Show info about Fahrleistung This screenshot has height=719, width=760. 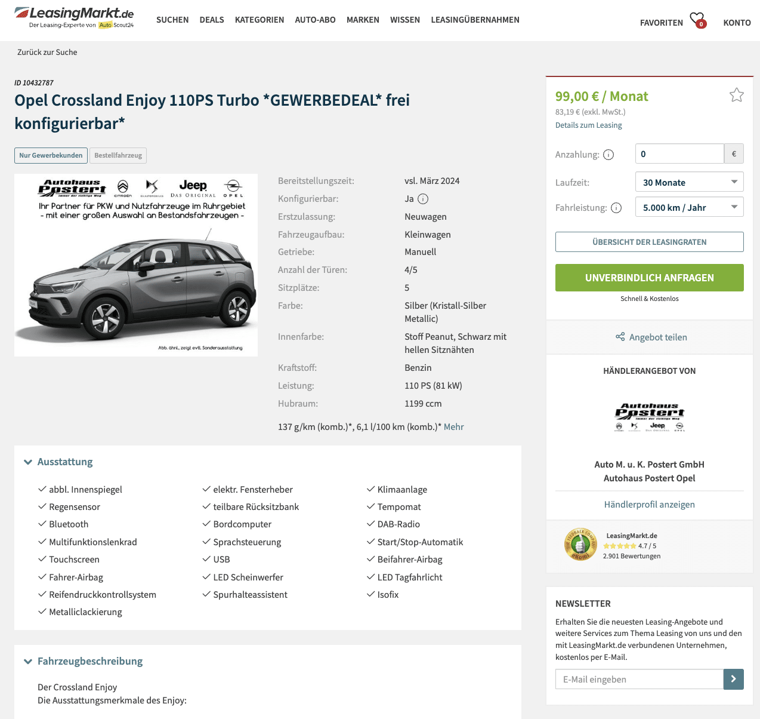point(616,208)
